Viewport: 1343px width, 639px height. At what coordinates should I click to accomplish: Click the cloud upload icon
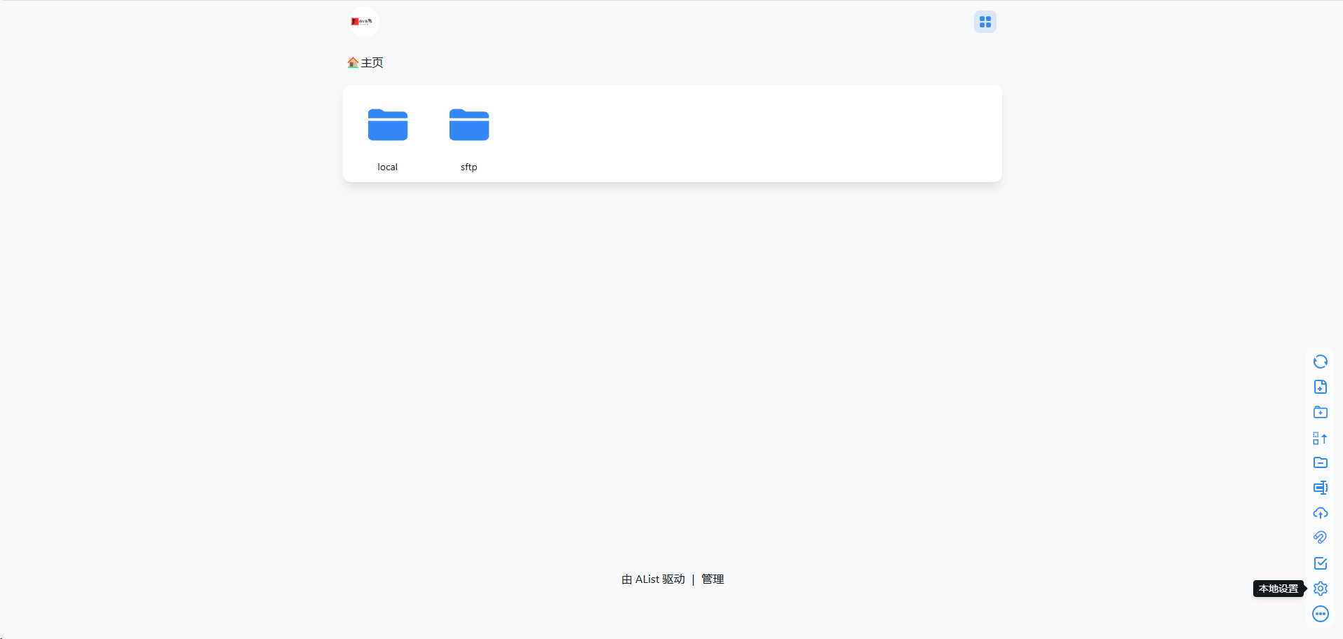(1320, 513)
